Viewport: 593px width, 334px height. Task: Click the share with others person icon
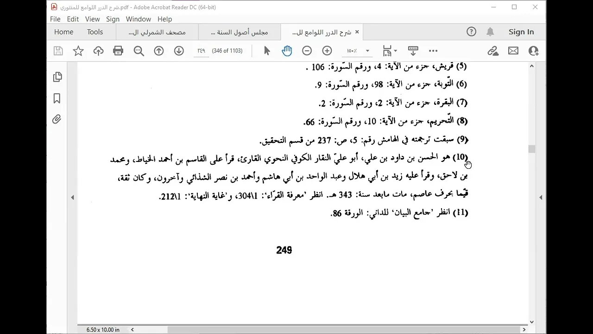coord(533,51)
